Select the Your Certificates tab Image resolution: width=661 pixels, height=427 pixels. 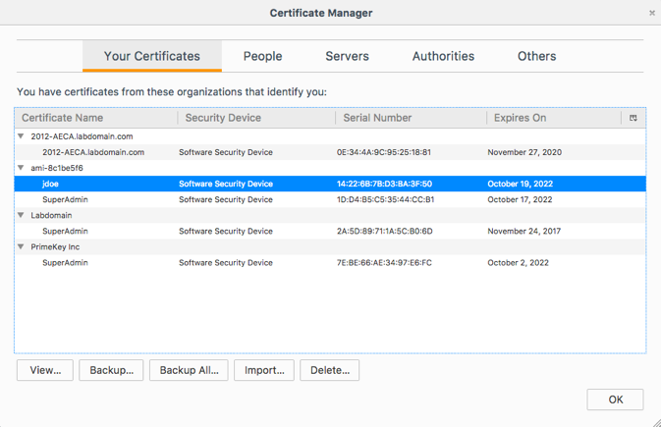click(151, 56)
